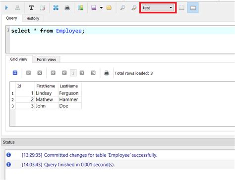Screen dimensions: 235x180
Task: Click Id cell in Lindsay row
Action: tap(25, 93)
